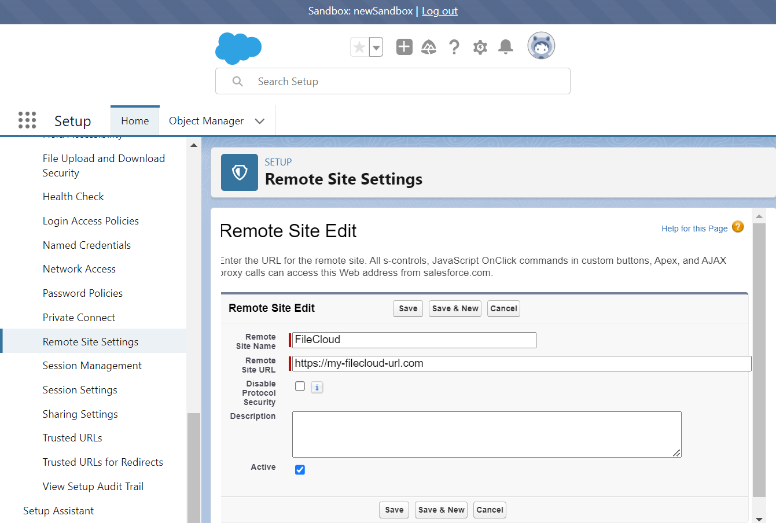Click the Help for this Page link
The width and height of the screenshot is (776, 523).
694,229
